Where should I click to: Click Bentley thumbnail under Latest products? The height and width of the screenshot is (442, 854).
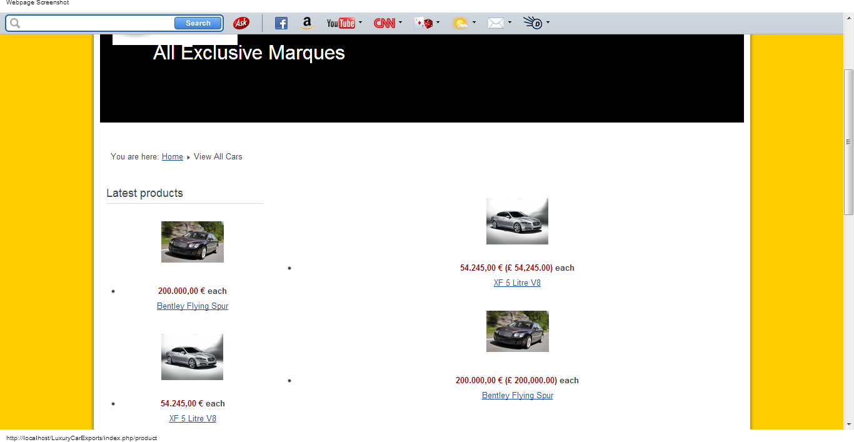[x=193, y=242]
